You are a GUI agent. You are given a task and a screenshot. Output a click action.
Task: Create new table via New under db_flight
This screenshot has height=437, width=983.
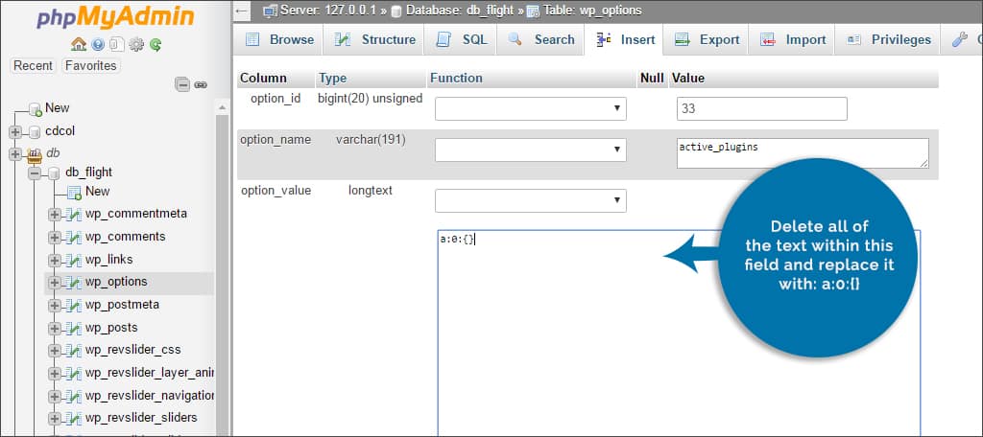point(97,192)
